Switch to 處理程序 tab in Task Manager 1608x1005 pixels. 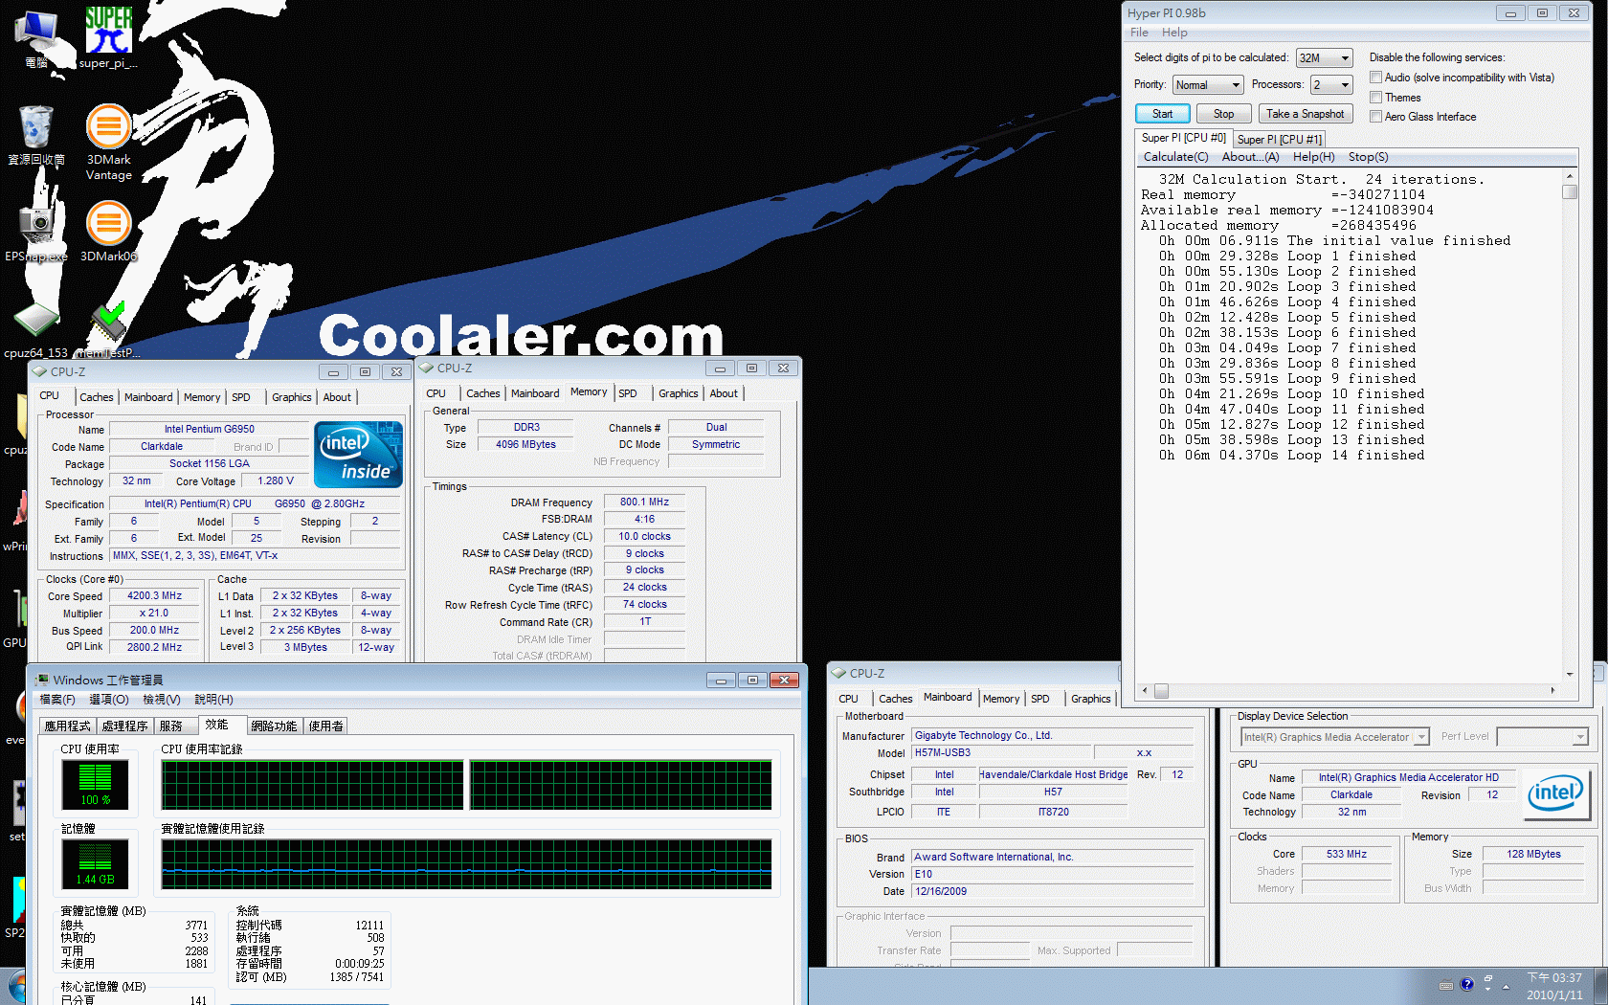pos(124,726)
